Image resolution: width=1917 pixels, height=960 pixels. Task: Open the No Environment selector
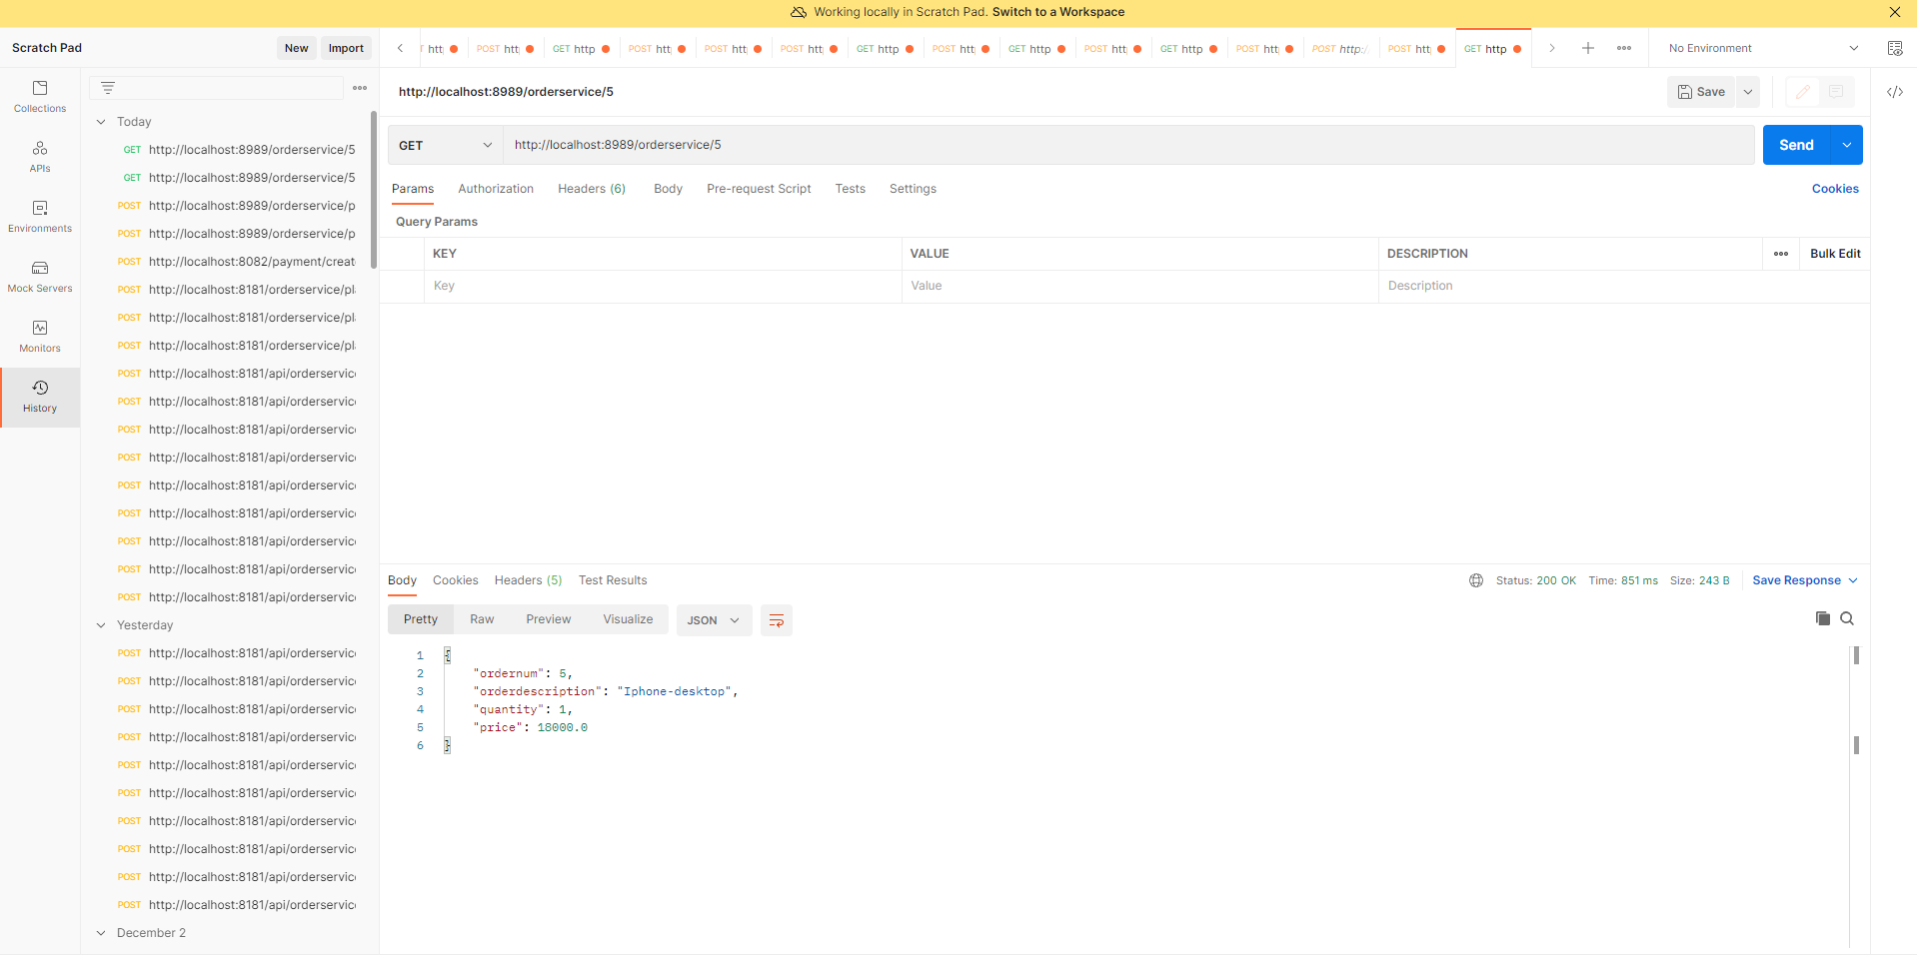[1761, 47]
